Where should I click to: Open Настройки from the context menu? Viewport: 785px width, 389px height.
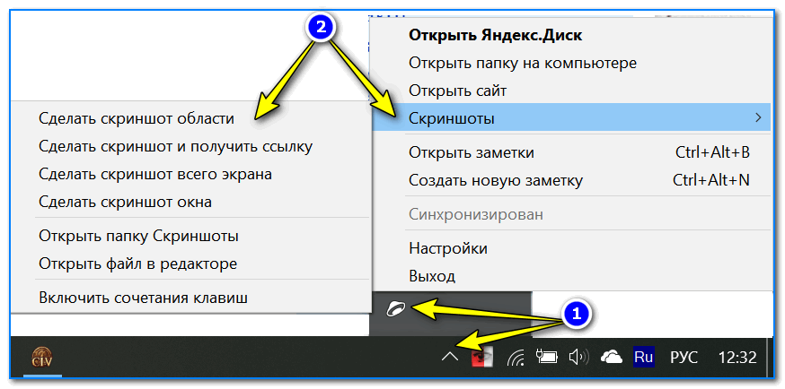(447, 248)
